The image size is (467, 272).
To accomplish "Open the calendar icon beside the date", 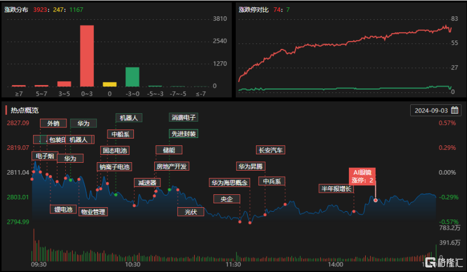I will (455, 110).
